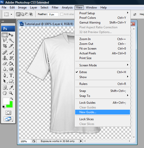Toggle Extras in the View menu
The height and width of the screenshot is (148, 144).
[x=102, y=72]
